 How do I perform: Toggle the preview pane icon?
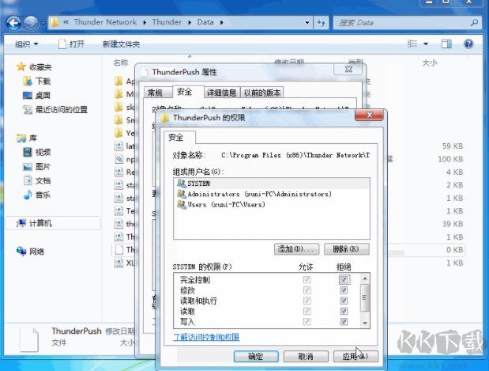pos(446,44)
